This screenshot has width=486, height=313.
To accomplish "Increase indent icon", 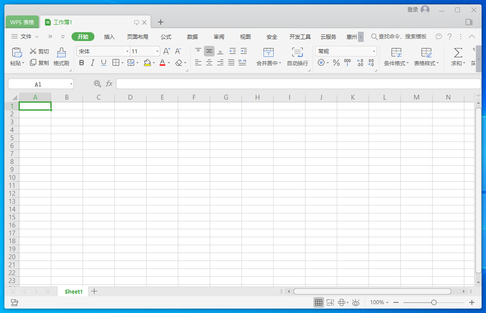I will [x=244, y=52].
